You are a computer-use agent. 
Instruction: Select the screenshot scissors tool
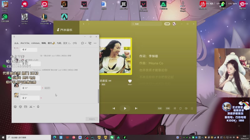tap(31, 107)
